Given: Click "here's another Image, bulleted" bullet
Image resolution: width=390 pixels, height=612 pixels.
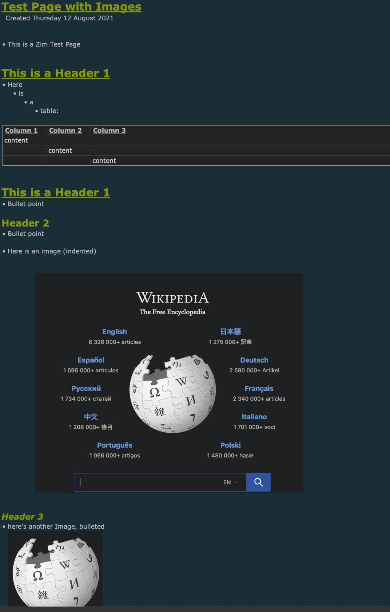Looking at the screenshot, I should (56, 527).
